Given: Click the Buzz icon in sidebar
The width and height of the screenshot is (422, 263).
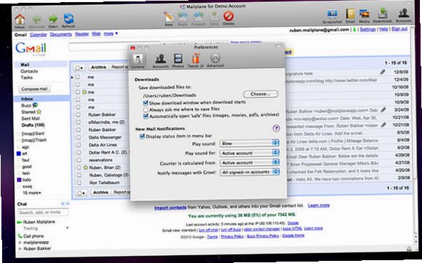Looking at the screenshot, I should [36, 105].
